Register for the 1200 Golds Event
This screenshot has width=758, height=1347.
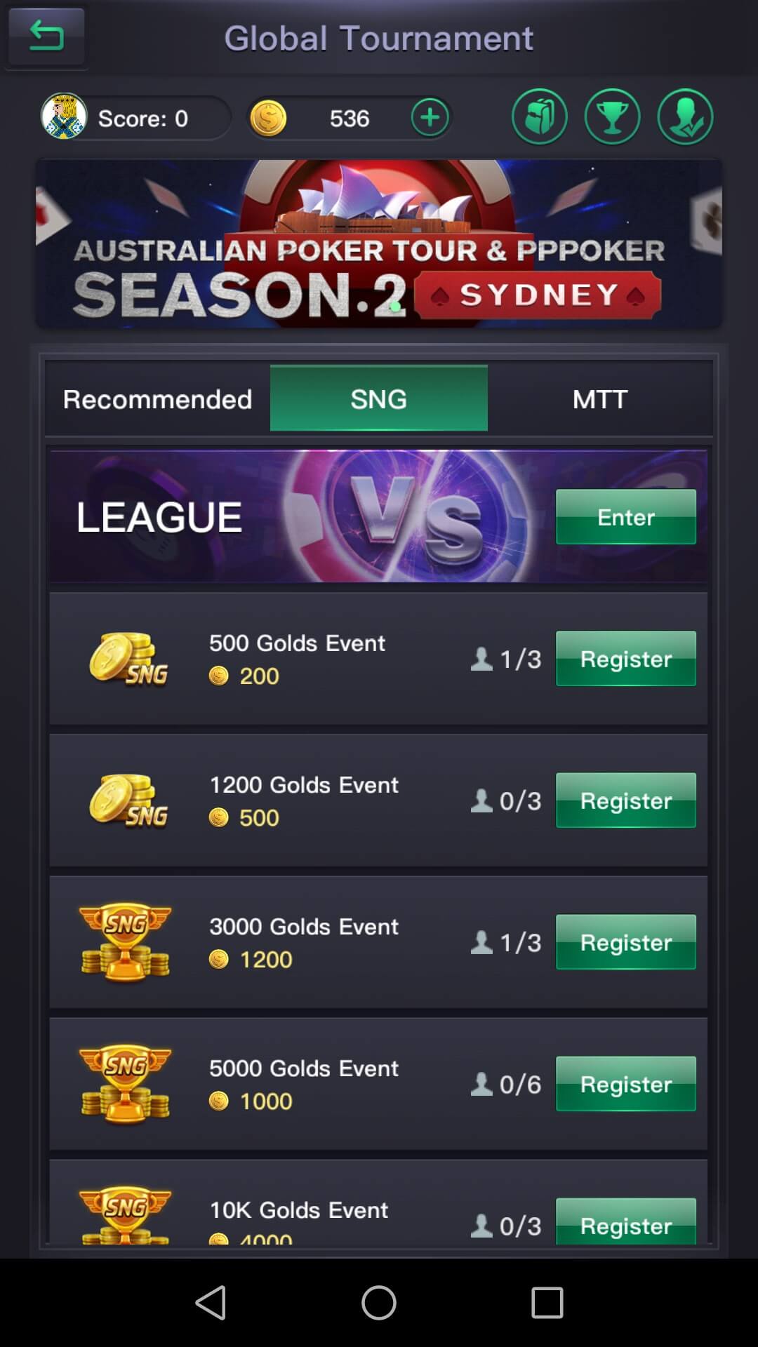(x=626, y=800)
